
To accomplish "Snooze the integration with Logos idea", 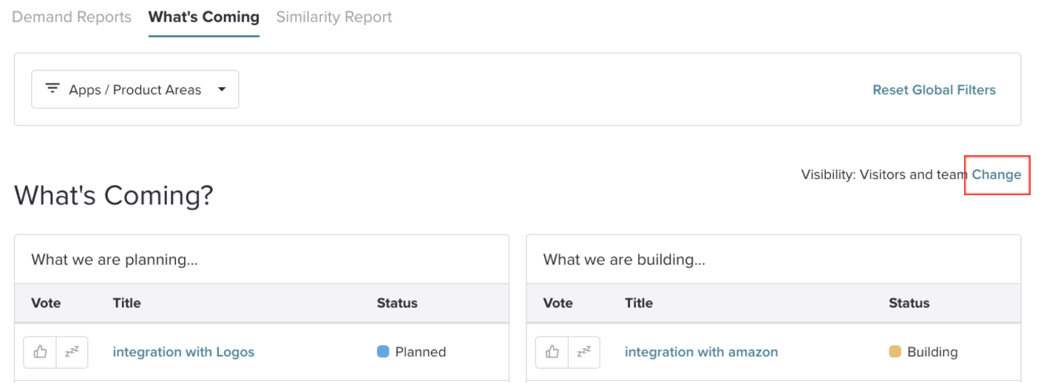I will tap(72, 352).
